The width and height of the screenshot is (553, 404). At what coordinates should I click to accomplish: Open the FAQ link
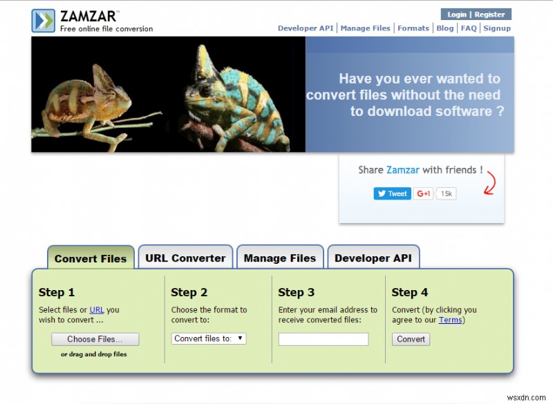pos(469,28)
